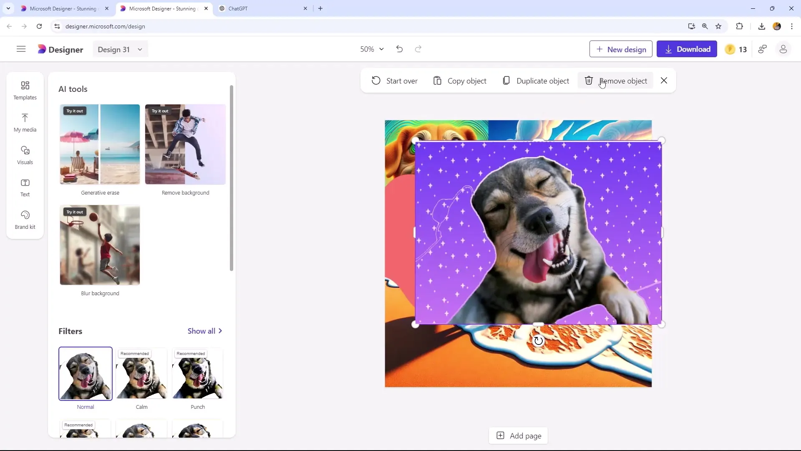Screen dimensions: 801x451
Task: Click Show all filters link
Action: point(205,331)
